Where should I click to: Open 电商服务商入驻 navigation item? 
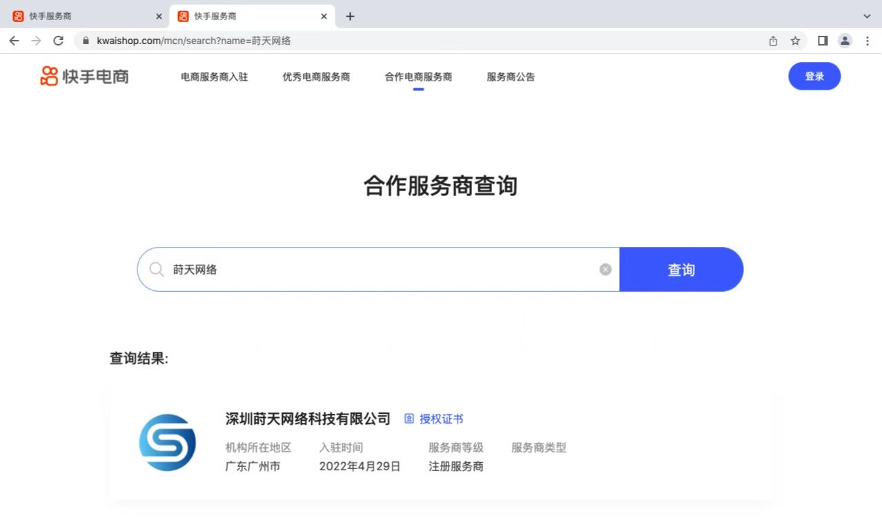[x=215, y=77]
